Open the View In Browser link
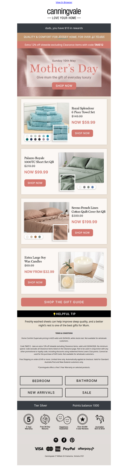Screen dimensions: 128x467 click(x=64, y=2)
